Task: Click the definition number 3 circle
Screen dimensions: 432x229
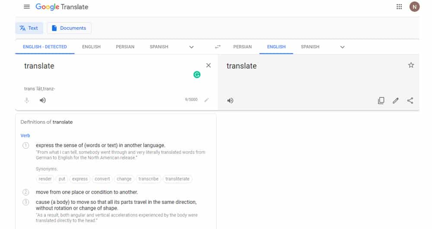Action: pos(25,202)
